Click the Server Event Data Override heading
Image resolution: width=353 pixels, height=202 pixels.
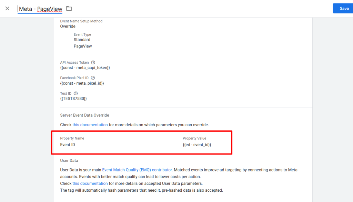[x=85, y=115]
